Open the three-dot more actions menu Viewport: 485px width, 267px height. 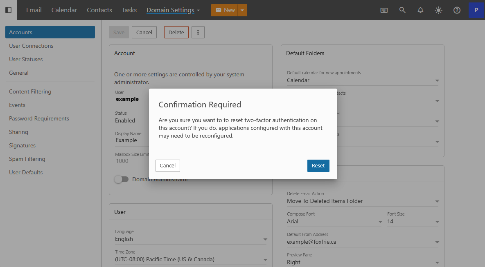coord(198,32)
